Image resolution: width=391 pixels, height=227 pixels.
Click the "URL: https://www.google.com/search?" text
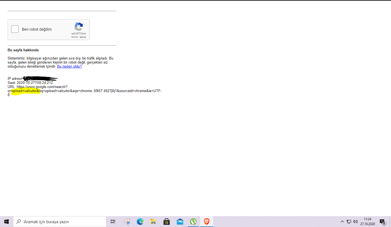point(37,87)
